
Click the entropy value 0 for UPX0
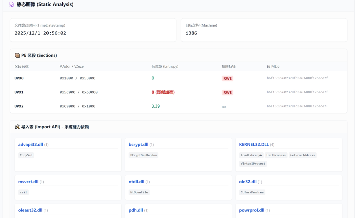pos(153,78)
